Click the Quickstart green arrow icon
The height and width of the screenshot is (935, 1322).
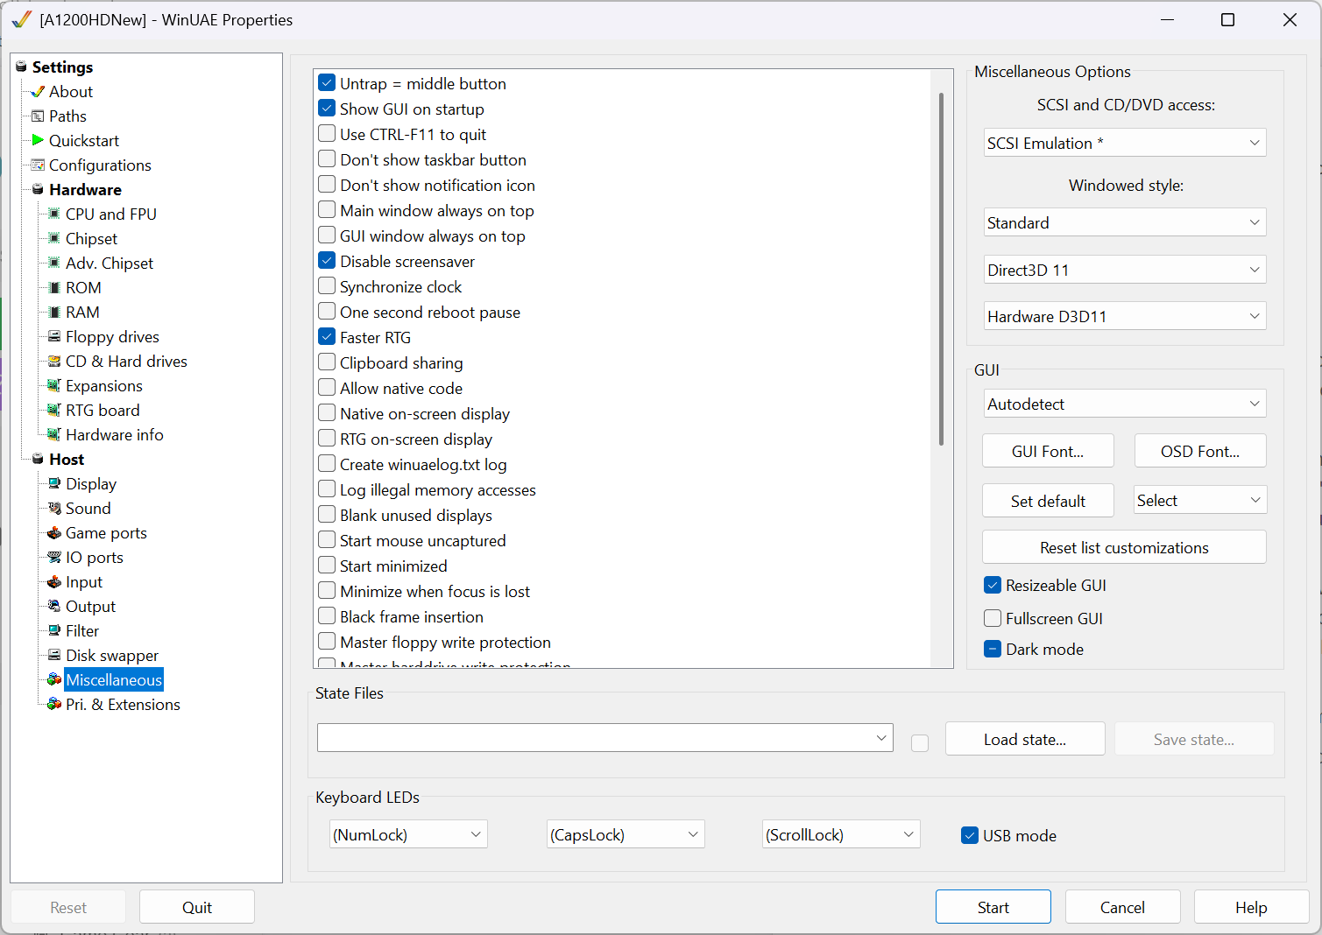tap(38, 140)
